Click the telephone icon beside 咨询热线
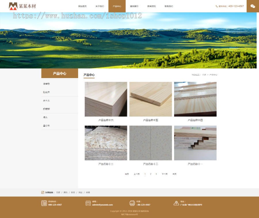This screenshot has height=218, width=259. pos(45,203)
